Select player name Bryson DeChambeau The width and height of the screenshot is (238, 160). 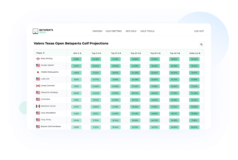[x=51, y=126]
